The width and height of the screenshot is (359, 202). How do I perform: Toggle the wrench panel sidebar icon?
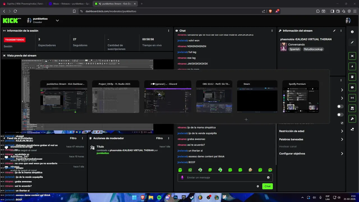point(352,119)
